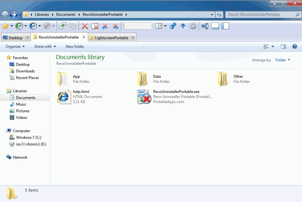Open the Pictures library

point(22,111)
